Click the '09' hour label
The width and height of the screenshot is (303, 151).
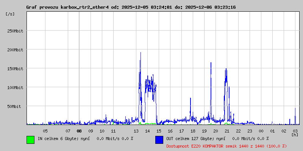[x=91, y=131]
